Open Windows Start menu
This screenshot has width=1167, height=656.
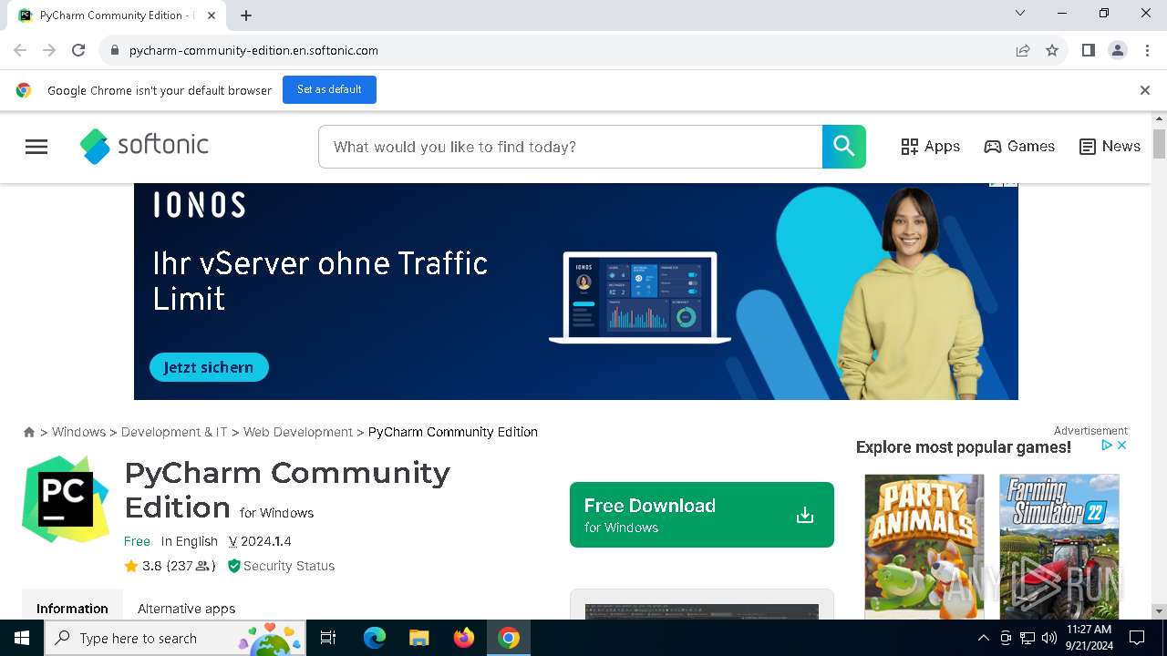point(22,638)
